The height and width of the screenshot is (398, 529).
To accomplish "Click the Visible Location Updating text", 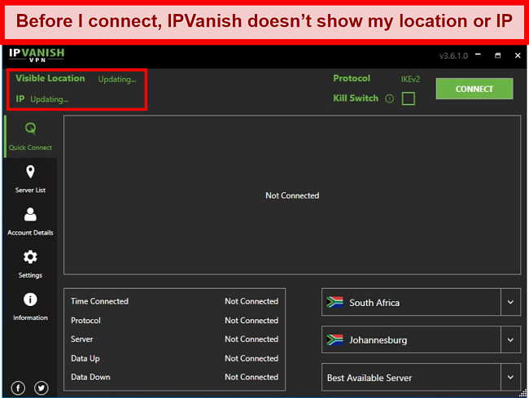I will coord(117,79).
